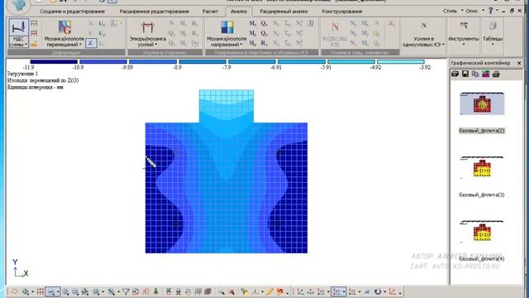The width and height of the screenshot is (529, 298).
Task: Click the Инструменты tools icon
Action: (x=464, y=26)
